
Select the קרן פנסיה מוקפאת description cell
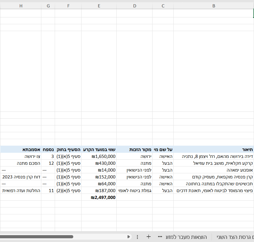214,177
